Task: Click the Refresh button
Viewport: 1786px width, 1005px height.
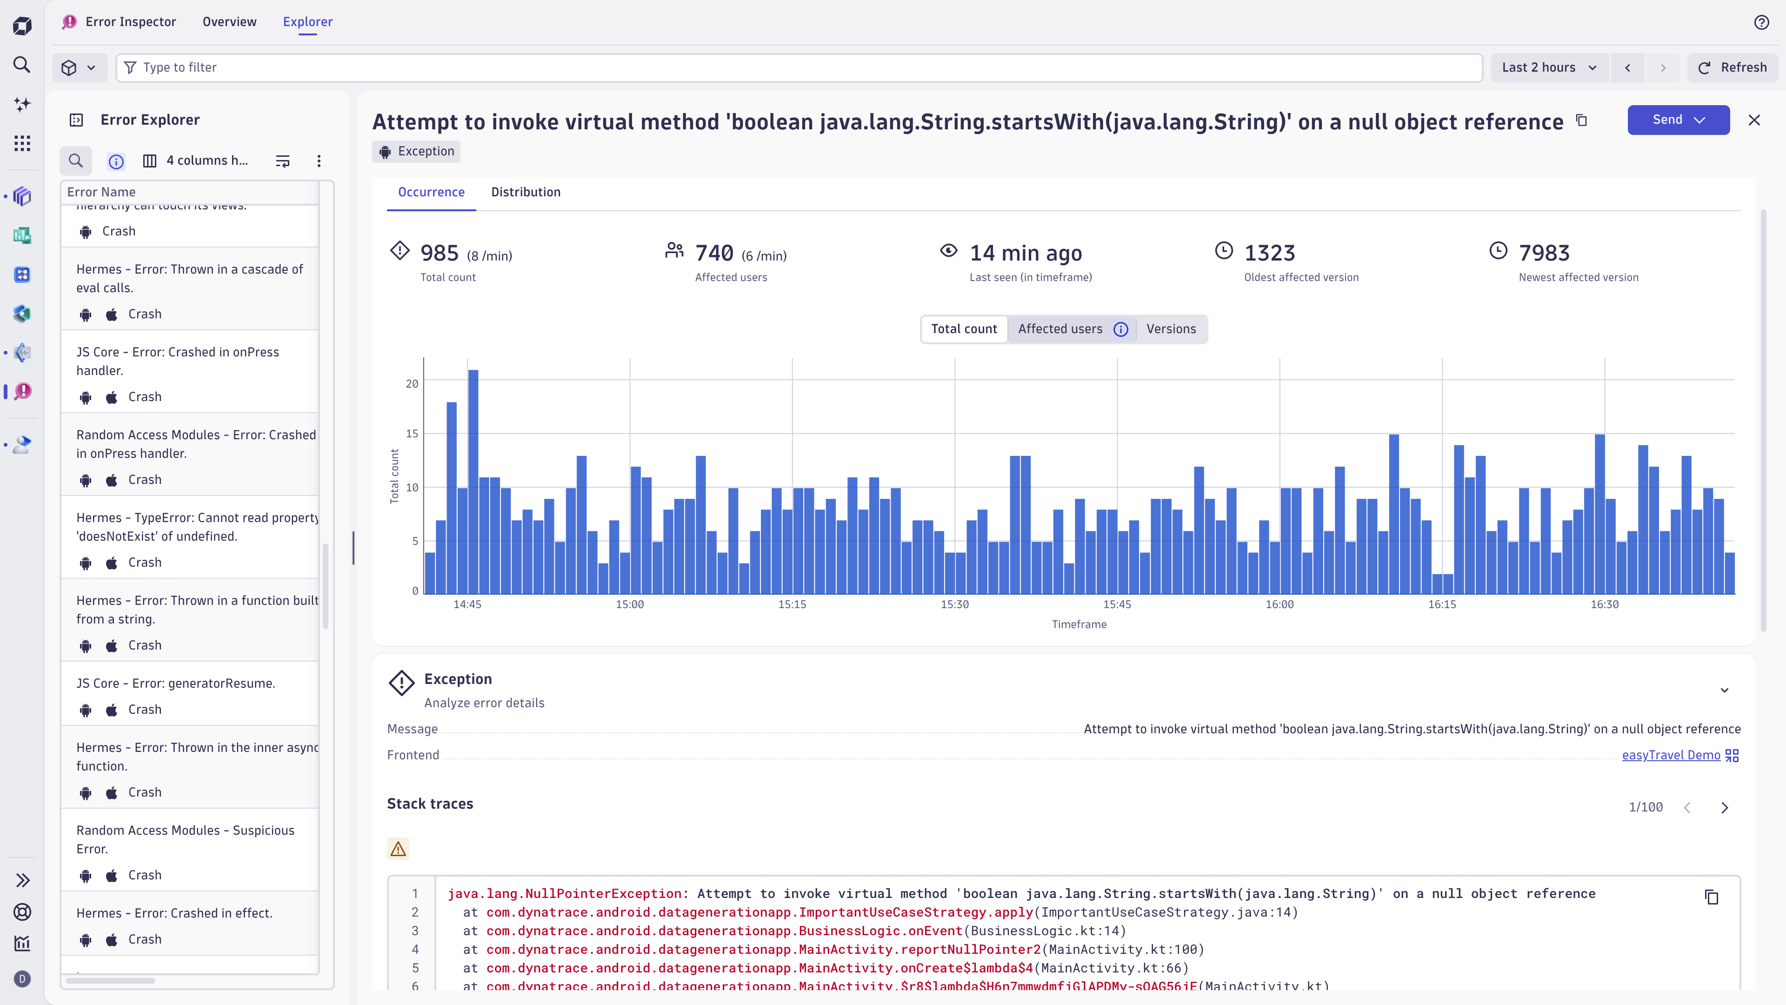Action: [x=1733, y=67]
